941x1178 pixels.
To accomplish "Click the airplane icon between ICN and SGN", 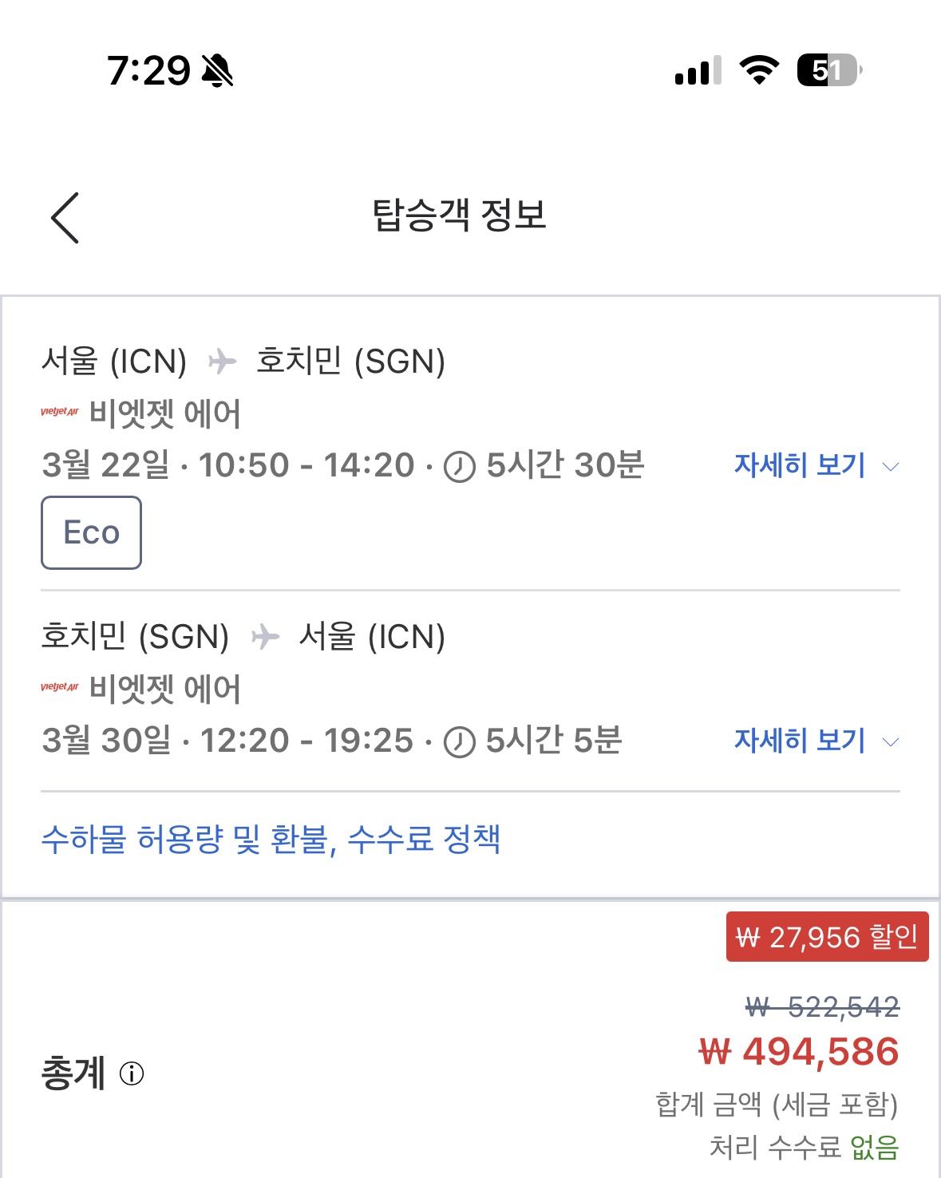I will [223, 362].
